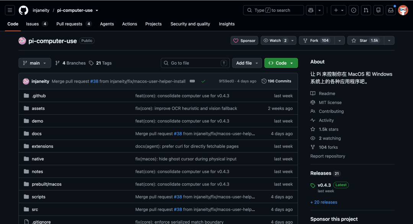Screen dimensions: 413x224
Task: Click the green commit status checkmark
Action: tap(203, 81)
